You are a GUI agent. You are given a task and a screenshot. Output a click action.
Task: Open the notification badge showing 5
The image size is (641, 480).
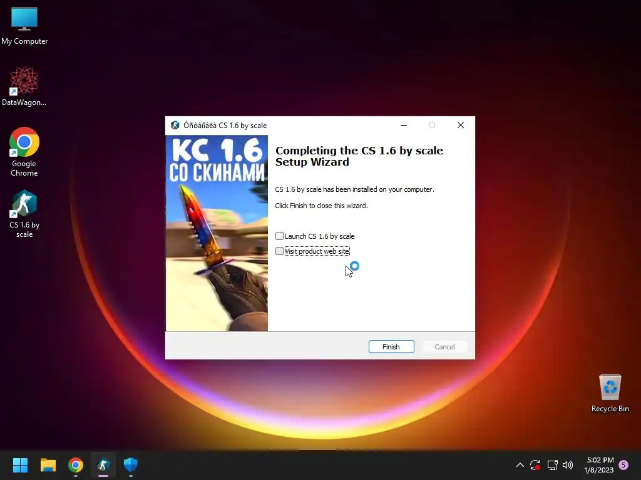[623, 465]
